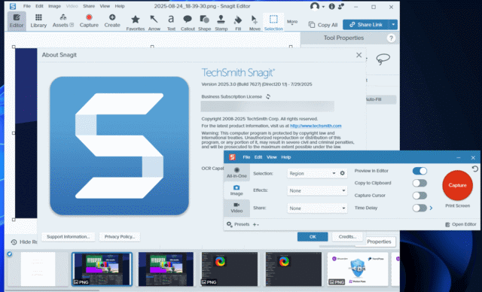Screen dimensions: 482x292
Task: Select the colorful swirl PNG thumbnail
Action: (229, 269)
